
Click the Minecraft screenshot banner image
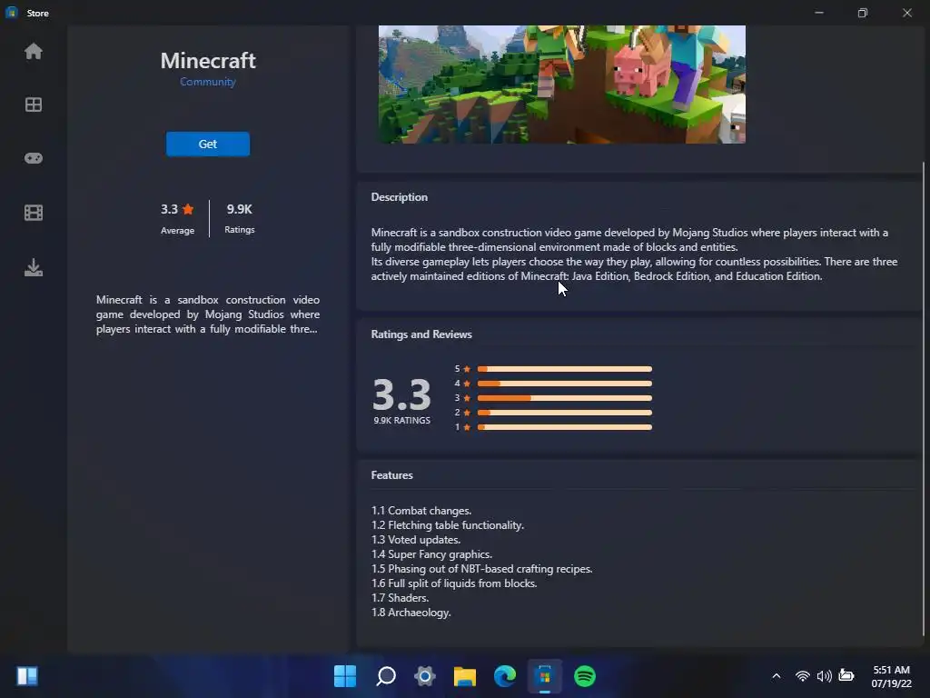[561, 84]
